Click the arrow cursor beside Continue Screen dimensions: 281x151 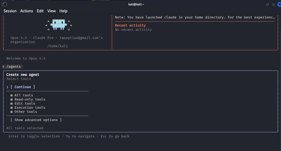coord(7,87)
